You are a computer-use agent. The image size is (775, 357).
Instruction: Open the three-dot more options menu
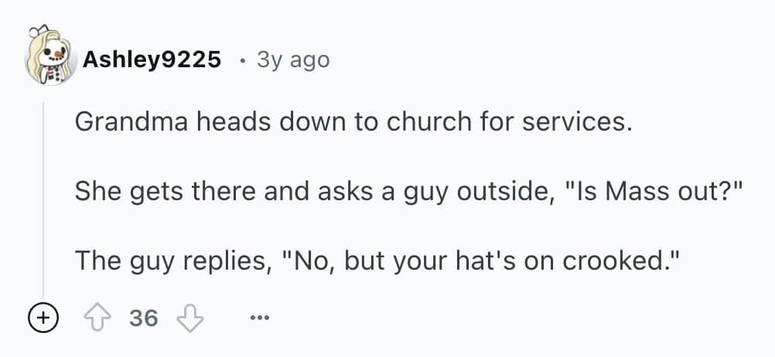261,317
